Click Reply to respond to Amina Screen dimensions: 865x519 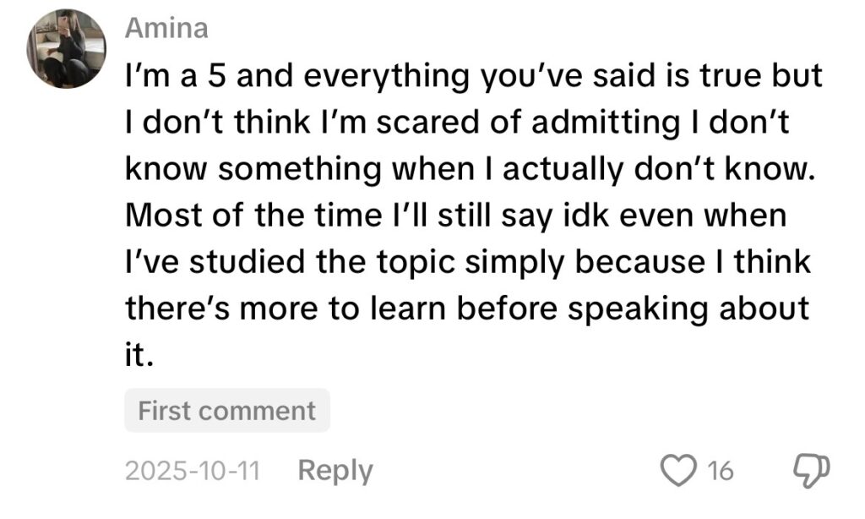[x=335, y=471]
